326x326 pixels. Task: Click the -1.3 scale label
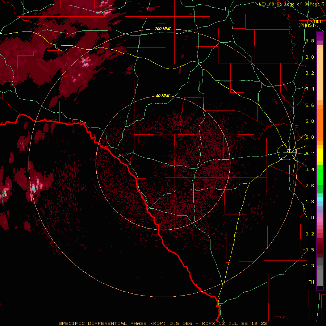coord(308,266)
